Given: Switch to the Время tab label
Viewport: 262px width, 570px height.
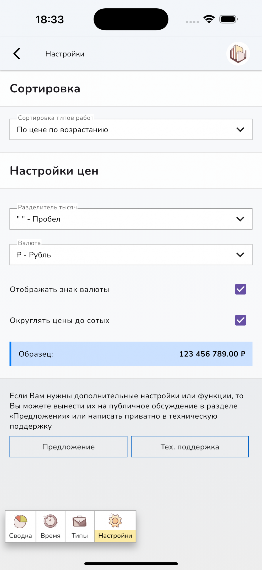Looking at the screenshot, I should [51, 536].
